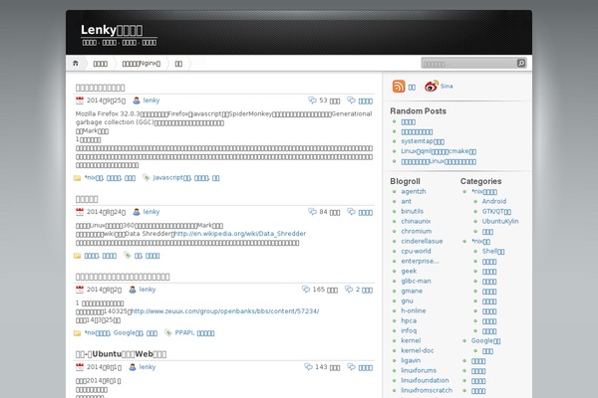
Task: Open blogroll link h-online
Action: click(414, 310)
